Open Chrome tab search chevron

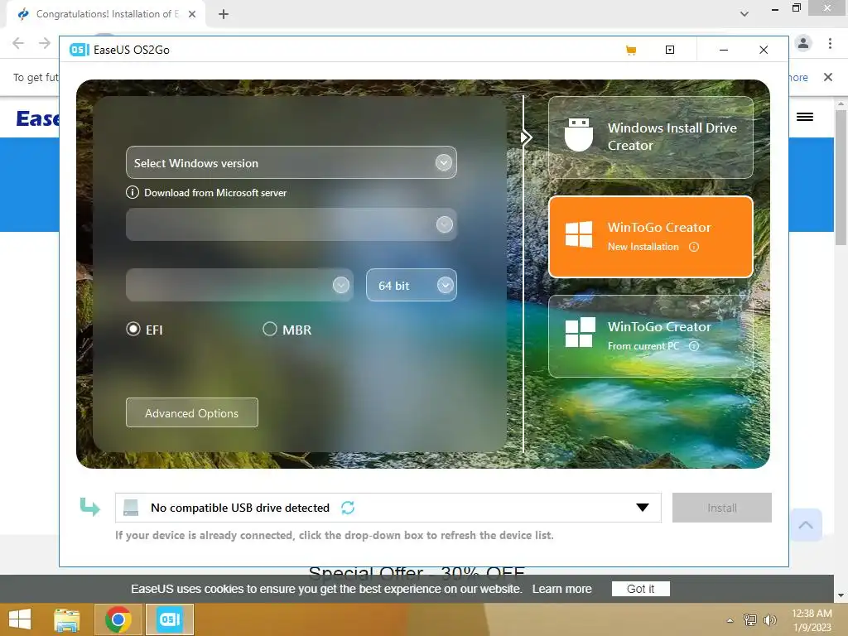[x=744, y=14]
